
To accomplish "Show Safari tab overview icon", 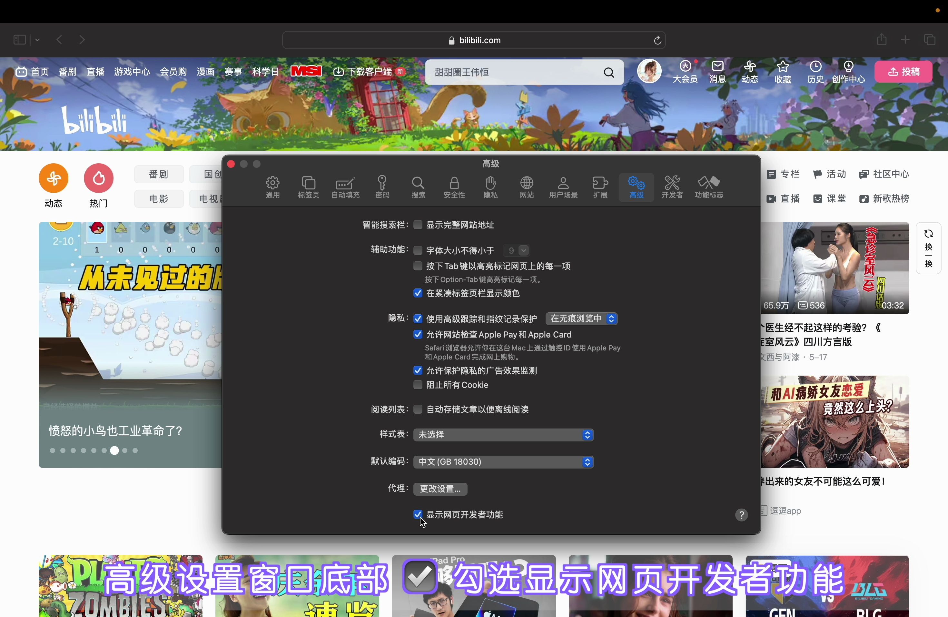I will click(x=930, y=40).
